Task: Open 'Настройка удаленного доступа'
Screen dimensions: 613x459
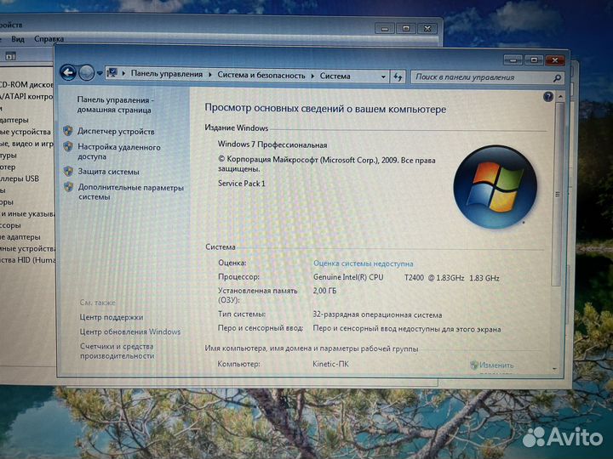Action: (119, 152)
